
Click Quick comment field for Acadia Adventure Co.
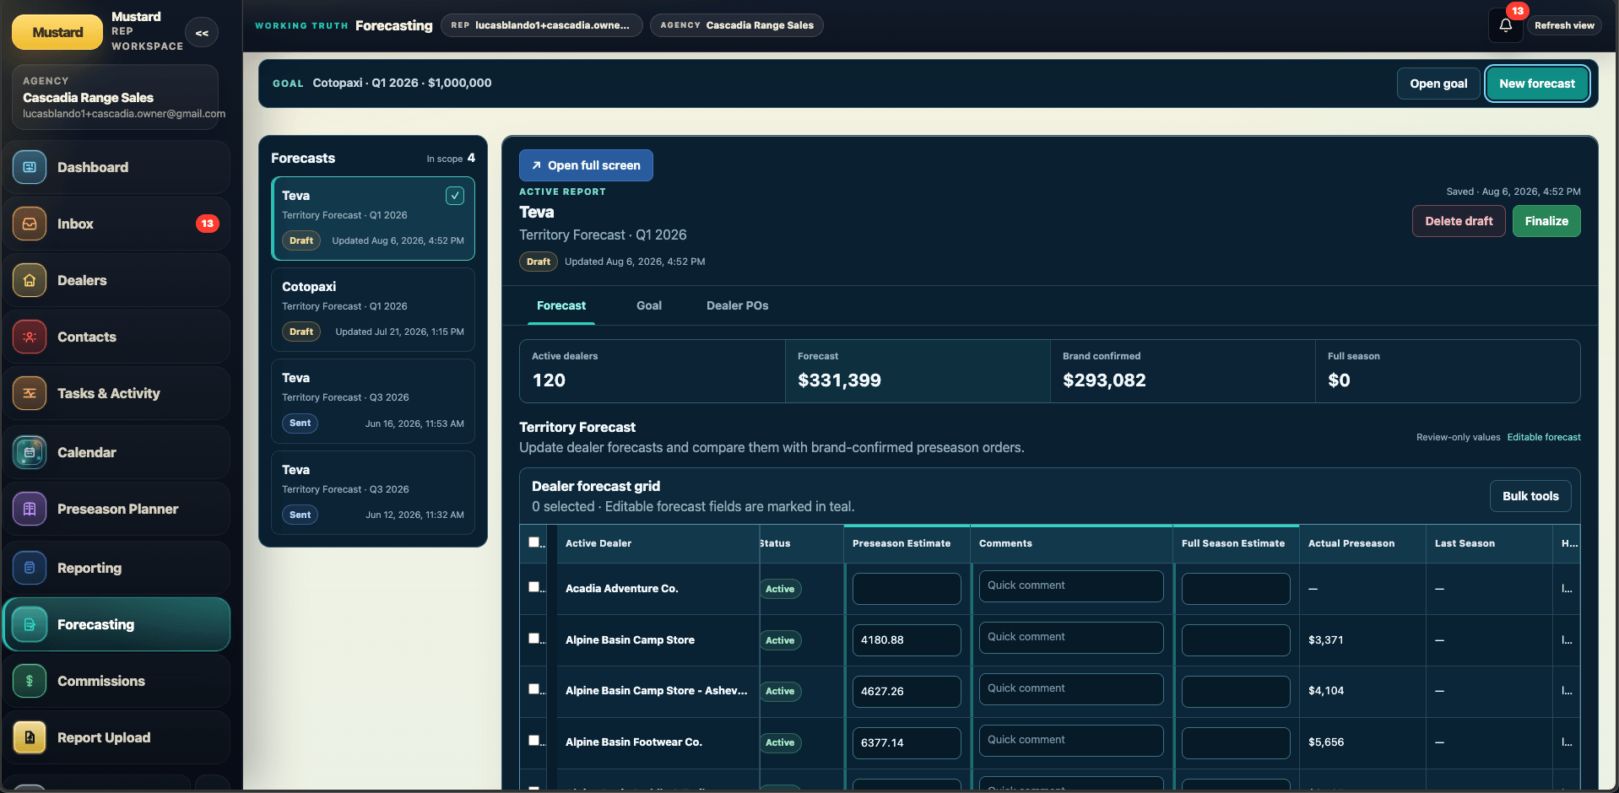coord(1071,585)
